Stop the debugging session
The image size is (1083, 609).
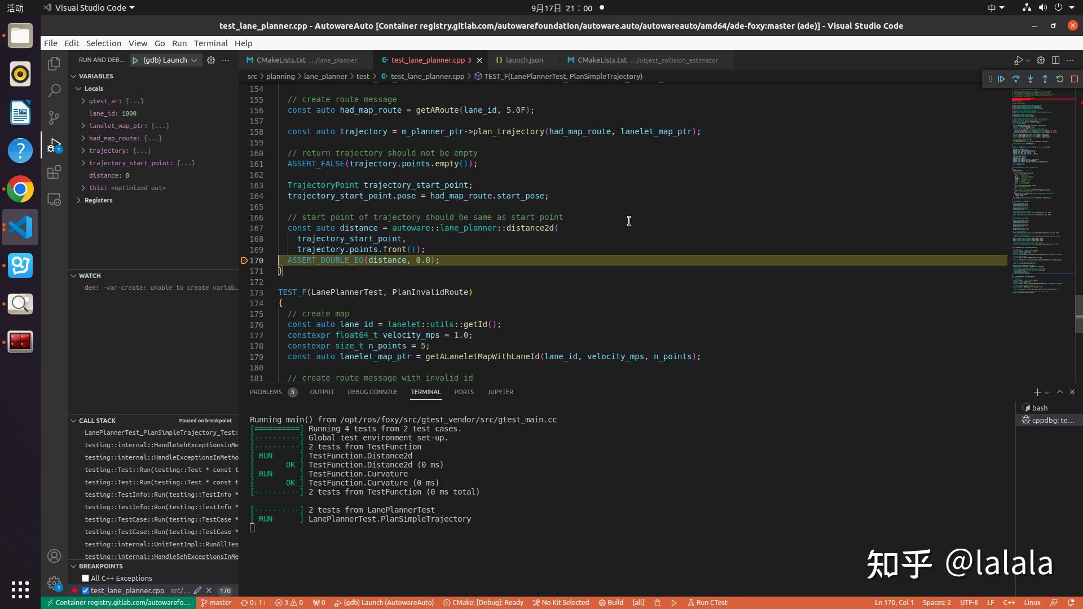[1075, 79]
